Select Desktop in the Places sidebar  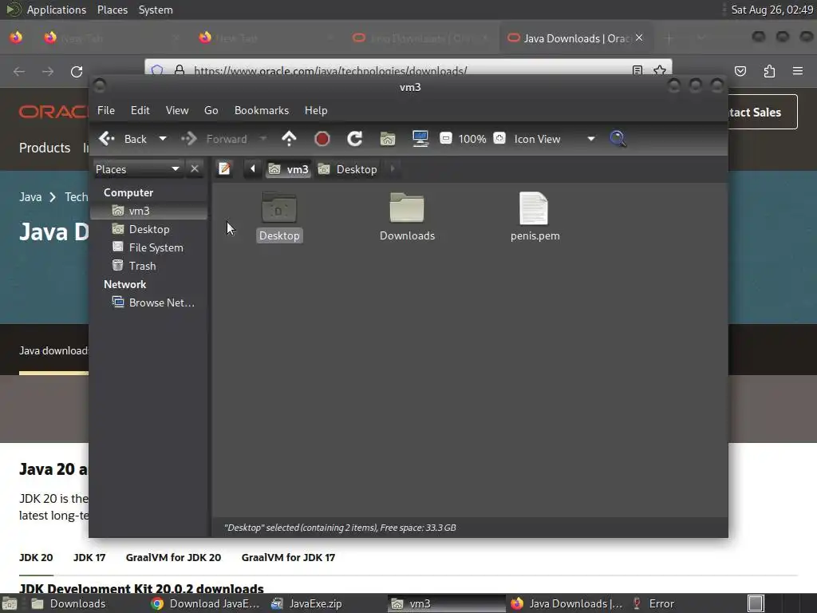click(149, 229)
